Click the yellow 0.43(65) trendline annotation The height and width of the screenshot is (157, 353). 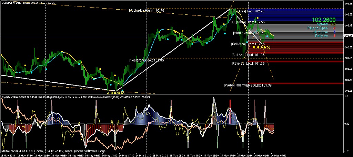tap(262, 47)
